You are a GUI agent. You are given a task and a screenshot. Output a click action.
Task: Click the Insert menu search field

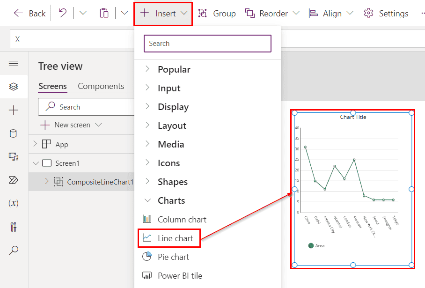pos(207,44)
